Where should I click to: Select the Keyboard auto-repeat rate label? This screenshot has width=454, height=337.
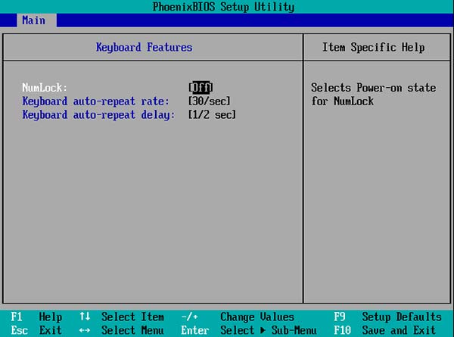pos(96,101)
